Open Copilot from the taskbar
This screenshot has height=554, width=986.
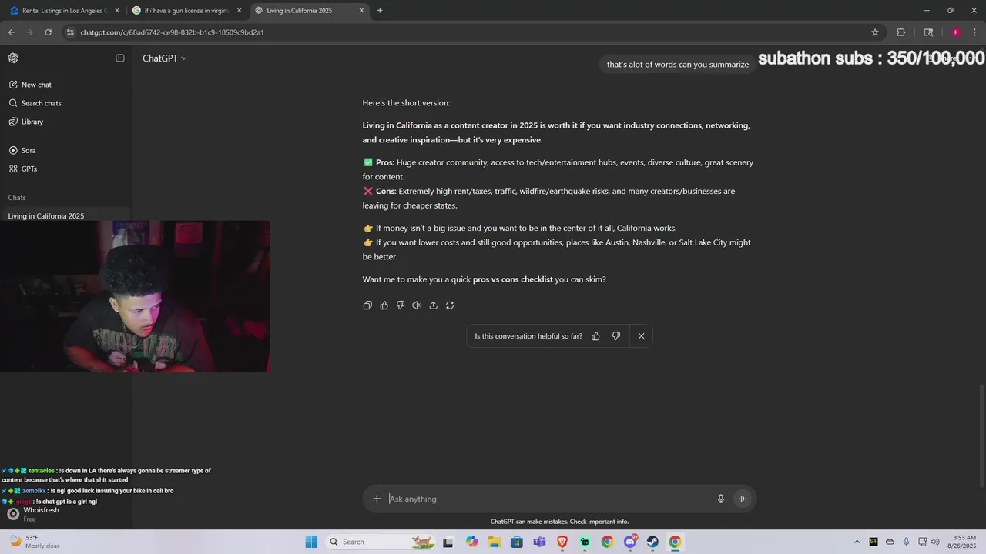tap(471, 542)
